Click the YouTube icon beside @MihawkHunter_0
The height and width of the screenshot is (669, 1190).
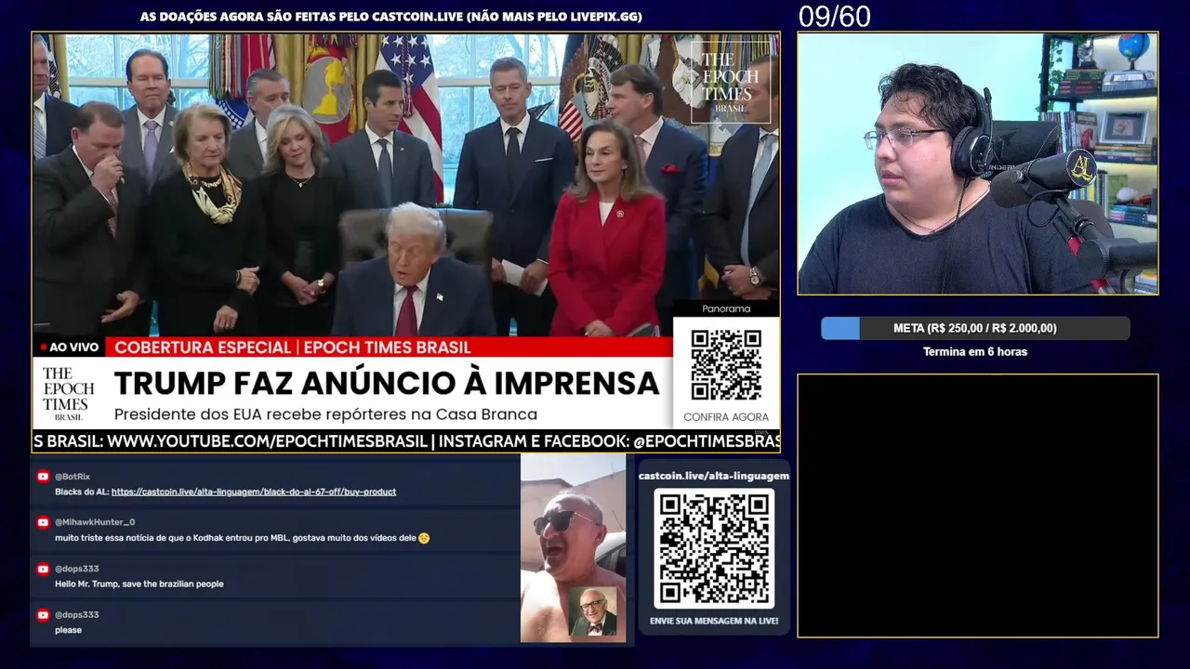[x=43, y=522]
